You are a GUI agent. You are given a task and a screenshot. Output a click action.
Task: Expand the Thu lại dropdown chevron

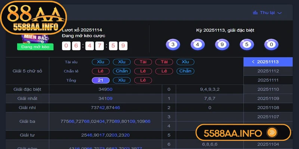280,13
